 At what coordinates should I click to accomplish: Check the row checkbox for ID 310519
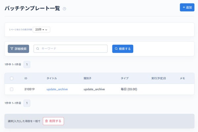pyautogui.click(x=12, y=89)
